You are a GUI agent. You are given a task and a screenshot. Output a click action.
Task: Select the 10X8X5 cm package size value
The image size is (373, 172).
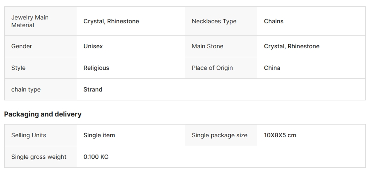point(280,135)
